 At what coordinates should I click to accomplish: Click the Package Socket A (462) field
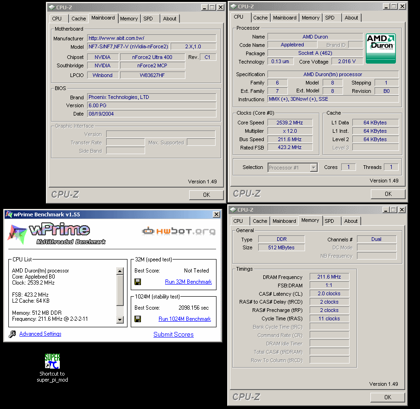pyautogui.click(x=315, y=53)
